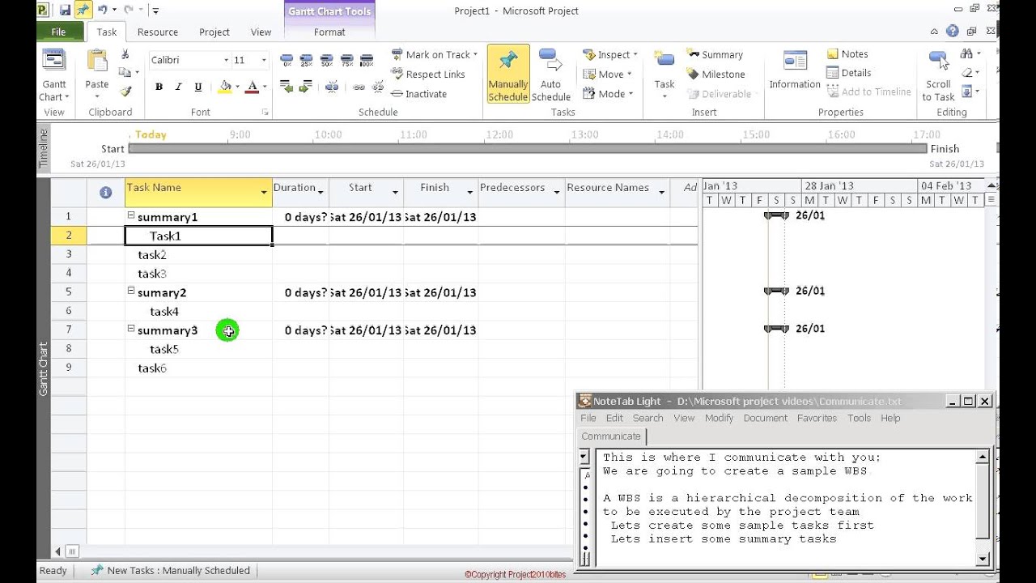The height and width of the screenshot is (583, 1036).
Task: Insert a Milestone
Action: (x=715, y=74)
